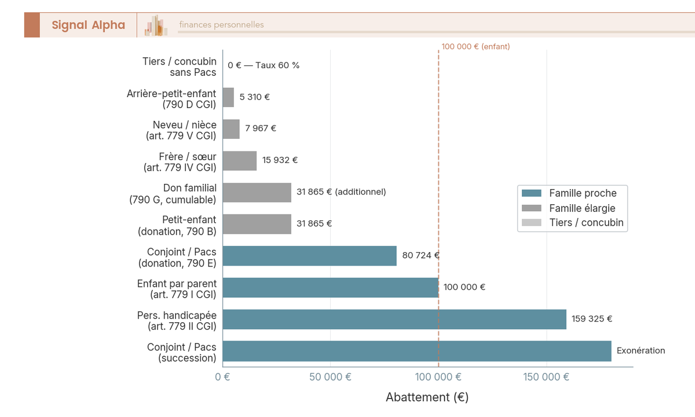This screenshot has height=417, width=695.
Task: Click the '31 865 € (additionnel)' value label
Action: (341, 191)
